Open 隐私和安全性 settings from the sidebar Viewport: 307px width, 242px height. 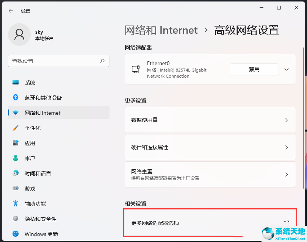click(15, 219)
